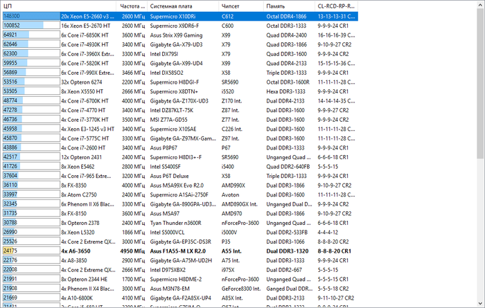This screenshot has height=308, width=485.
Task: Click the Avoton chipset cell
Action: pos(230,194)
